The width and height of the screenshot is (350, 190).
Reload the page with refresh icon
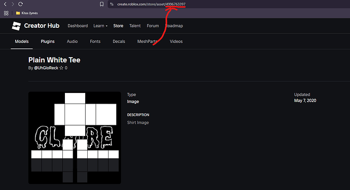point(20,4)
